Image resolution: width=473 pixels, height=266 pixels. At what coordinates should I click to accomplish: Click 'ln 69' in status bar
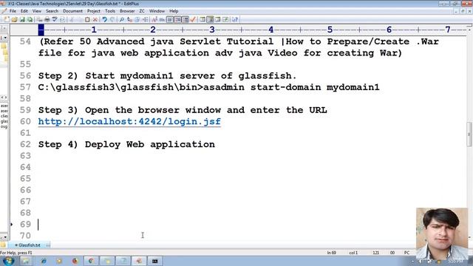(332, 253)
